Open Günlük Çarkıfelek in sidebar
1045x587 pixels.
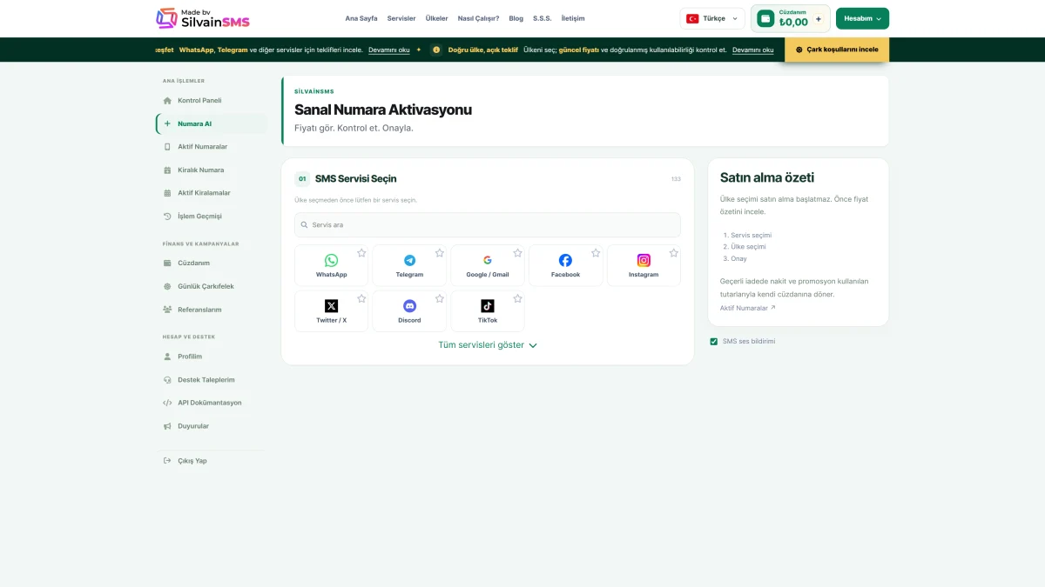tap(211, 286)
